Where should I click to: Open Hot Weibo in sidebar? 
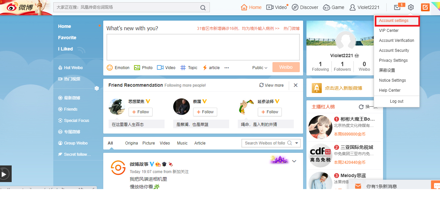(70, 67)
